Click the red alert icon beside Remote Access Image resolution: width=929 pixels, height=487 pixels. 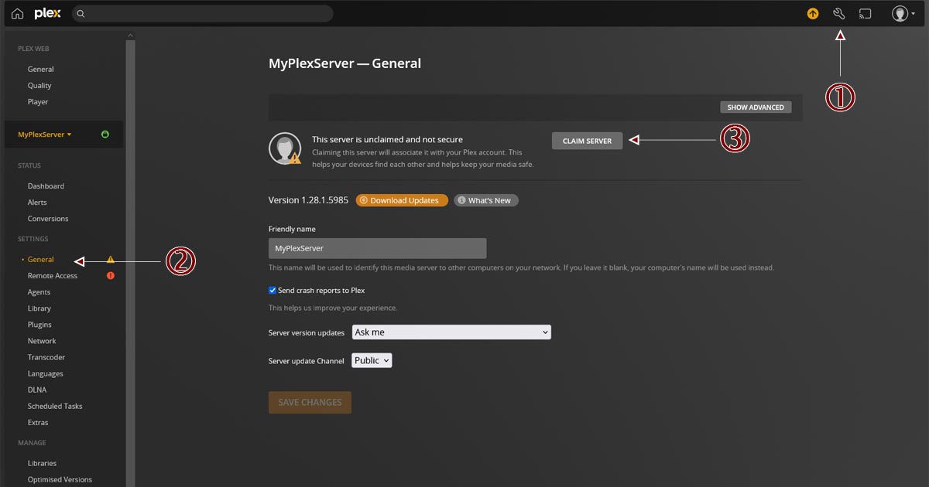pyautogui.click(x=111, y=276)
